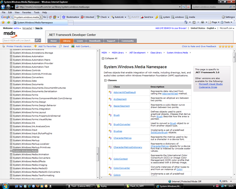This screenshot has height=189, width=236.
Task: Click the Send envelope icon
Action: click(x=61, y=46)
